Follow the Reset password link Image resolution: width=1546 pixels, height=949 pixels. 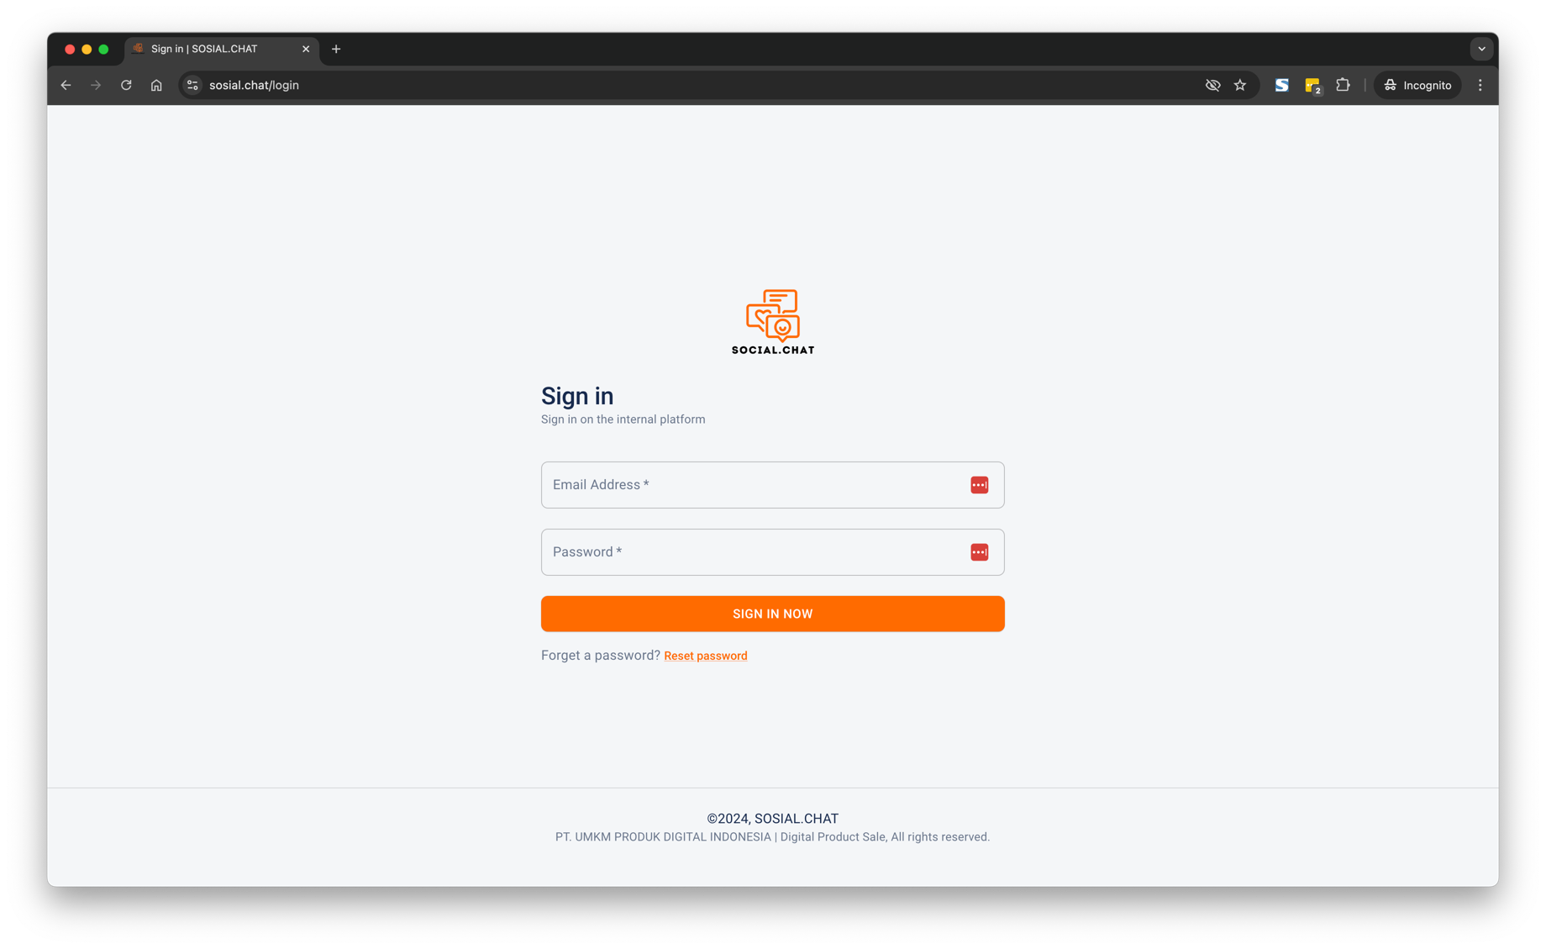pyautogui.click(x=705, y=656)
